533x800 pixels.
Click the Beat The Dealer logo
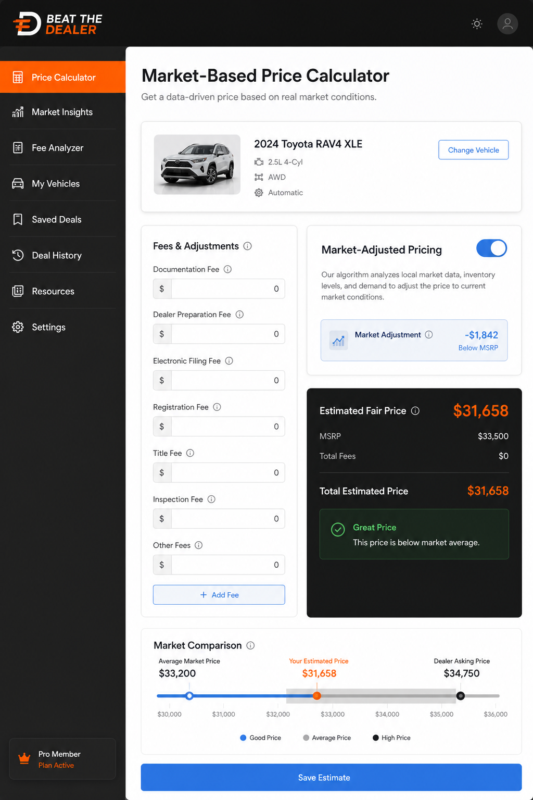[x=57, y=24]
